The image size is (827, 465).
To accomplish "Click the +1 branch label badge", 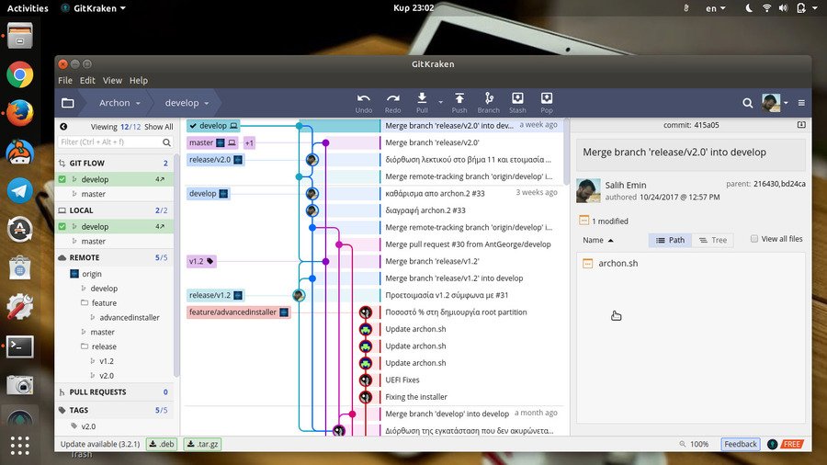I will 249,142.
